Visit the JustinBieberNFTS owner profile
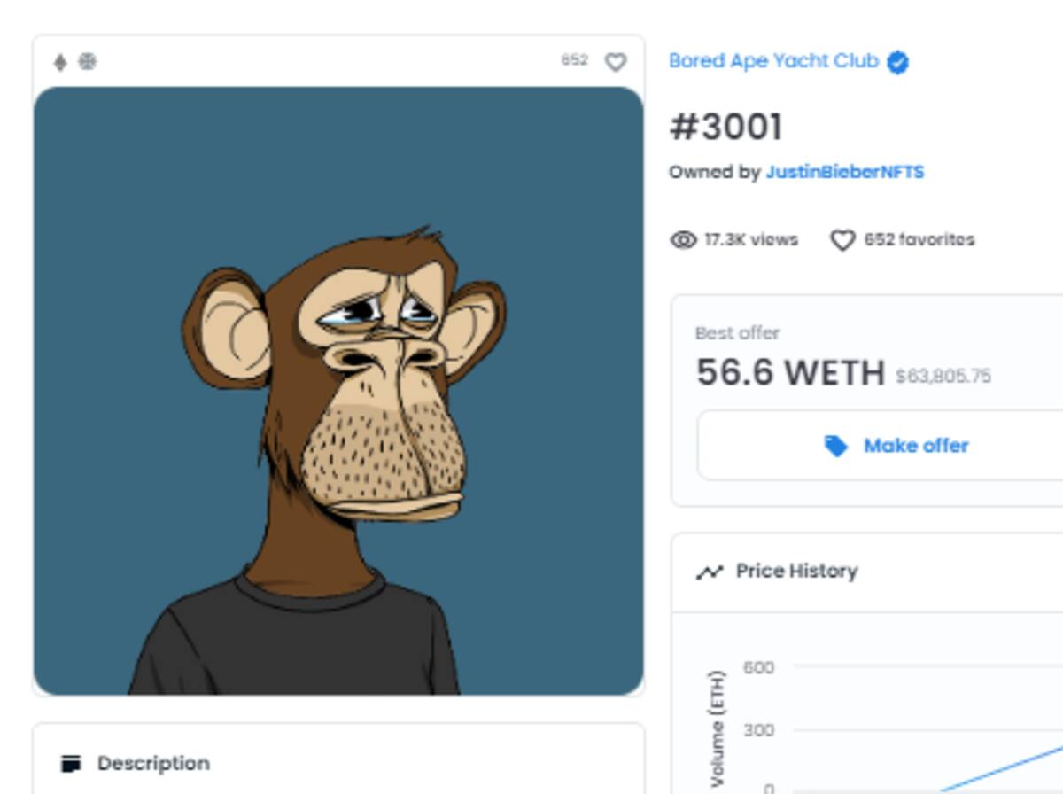This screenshot has width=1063, height=794. click(844, 172)
